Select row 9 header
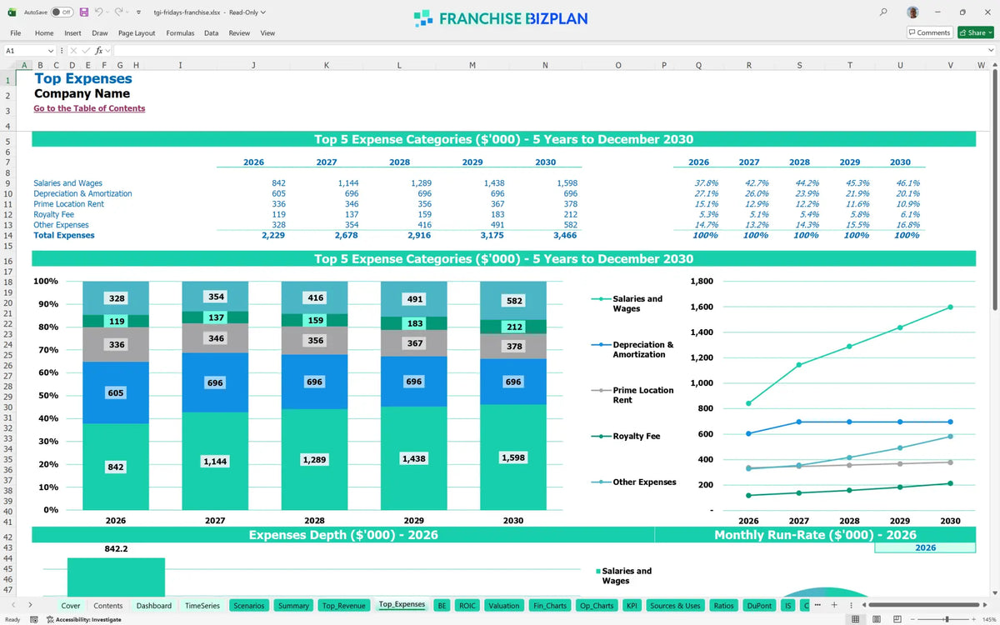 [7, 183]
